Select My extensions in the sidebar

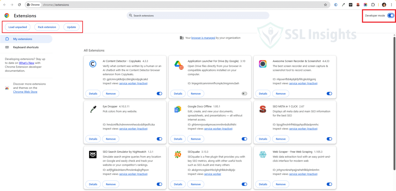coord(22,39)
